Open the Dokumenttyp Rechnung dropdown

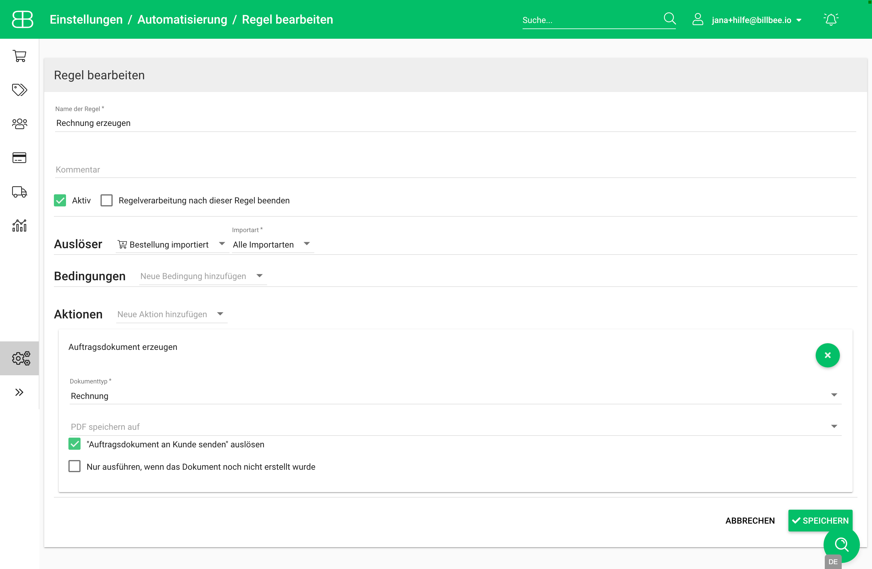tap(455, 396)
